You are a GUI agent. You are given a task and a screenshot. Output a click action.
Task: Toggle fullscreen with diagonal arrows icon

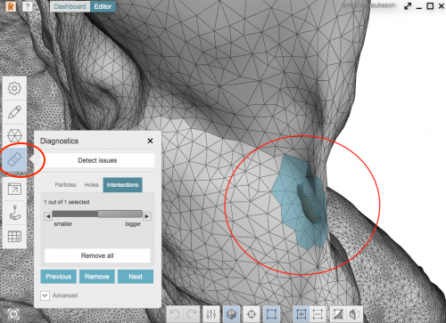(408, 6)
